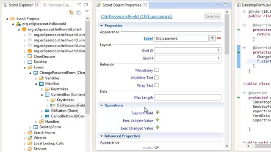Click the properties panel scrollbar thumb
Image resolution: width=271 pixels, height=152 pixels.
pyautogui.click(x=227, y=35)
